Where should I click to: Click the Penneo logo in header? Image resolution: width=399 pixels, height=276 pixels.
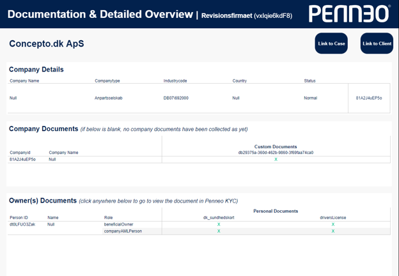tap(349, 14)
